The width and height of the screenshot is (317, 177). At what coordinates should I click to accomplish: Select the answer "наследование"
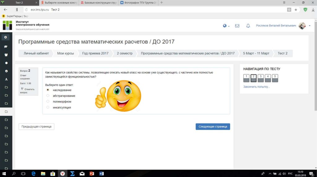(48, 90)
